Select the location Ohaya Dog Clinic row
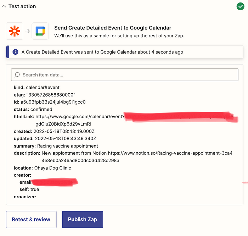Viewport: 248px width, 236px height. [43, 168]
